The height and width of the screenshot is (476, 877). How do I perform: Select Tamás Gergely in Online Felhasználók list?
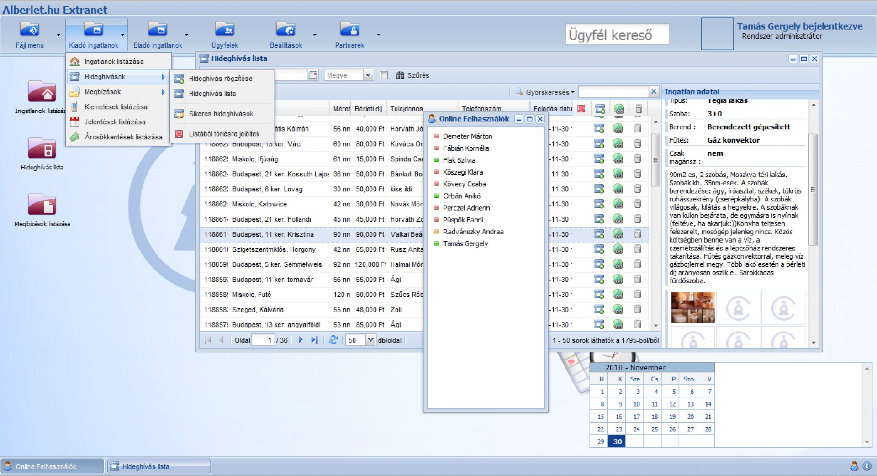point(465,244)
